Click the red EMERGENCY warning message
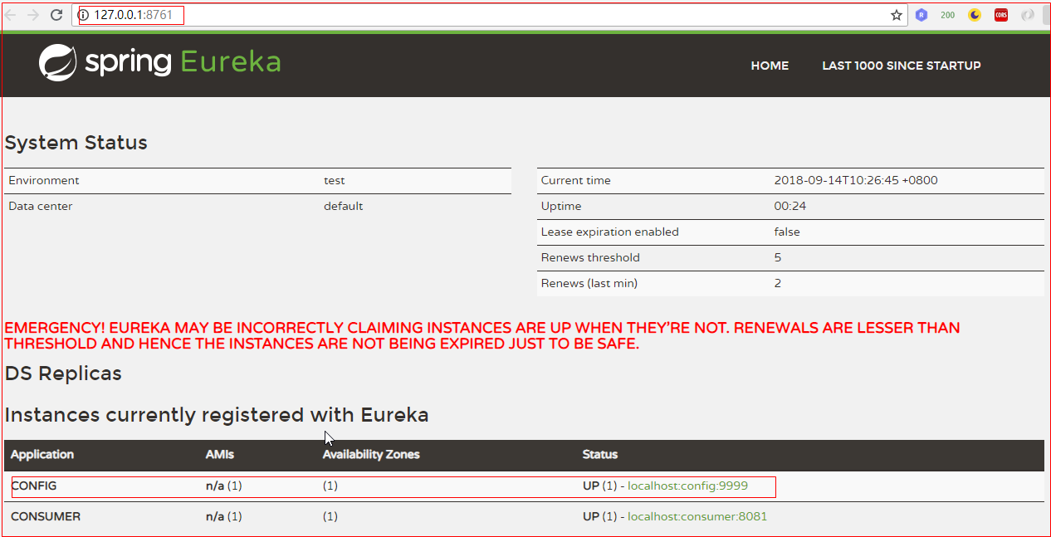Image resolution: width=1051 pixels, height=537 pixels. (482, 335)
